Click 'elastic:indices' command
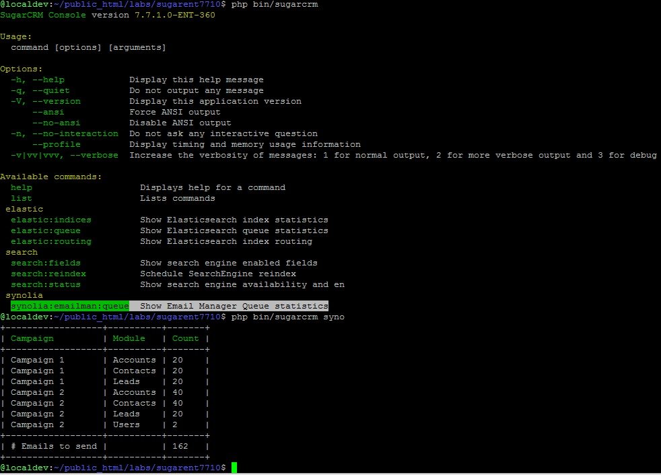 point(51,220)
